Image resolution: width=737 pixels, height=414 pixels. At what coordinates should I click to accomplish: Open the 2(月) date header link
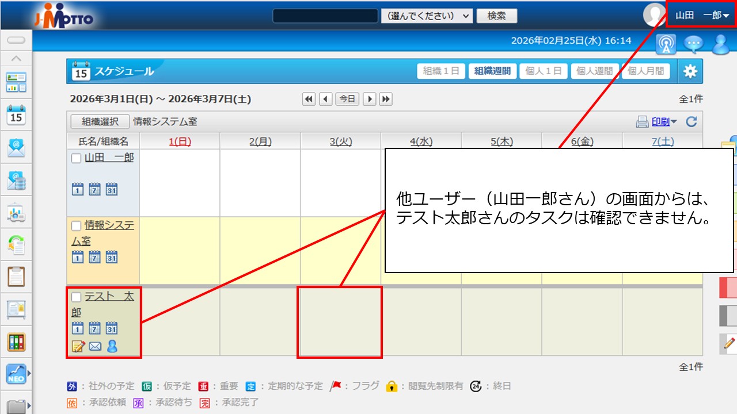coord(260,141)
